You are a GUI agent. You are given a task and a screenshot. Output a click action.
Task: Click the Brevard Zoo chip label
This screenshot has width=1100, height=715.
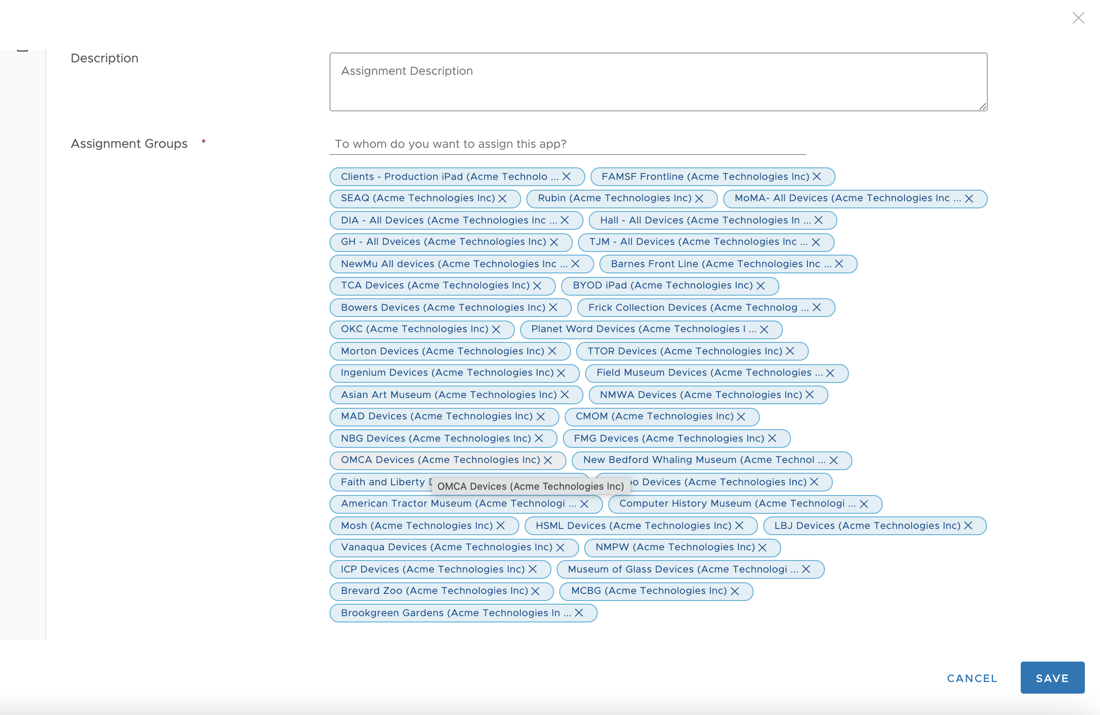click(x=435, y=591)
